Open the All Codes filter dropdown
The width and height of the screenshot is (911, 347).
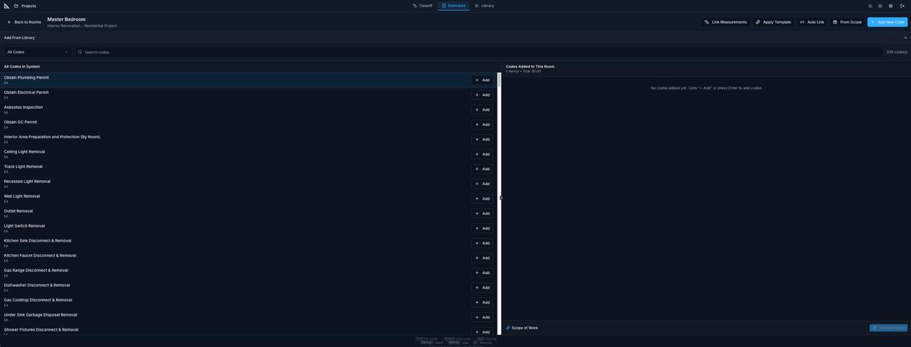coord(38,52)
